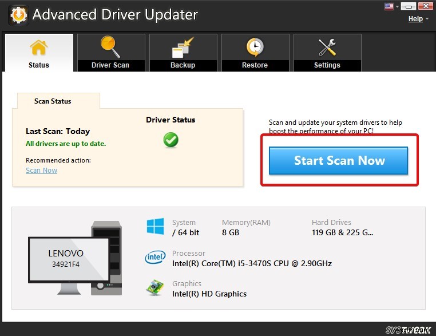Click the Settings wrench and screwdriver icon
The image size is (436, 336).
click(x=327, y=47)
